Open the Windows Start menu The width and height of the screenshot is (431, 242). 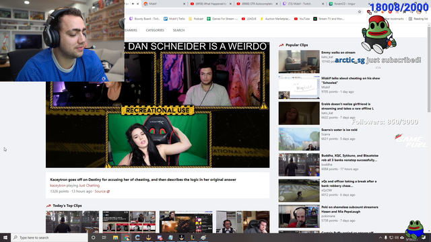[x=5, y=237]
